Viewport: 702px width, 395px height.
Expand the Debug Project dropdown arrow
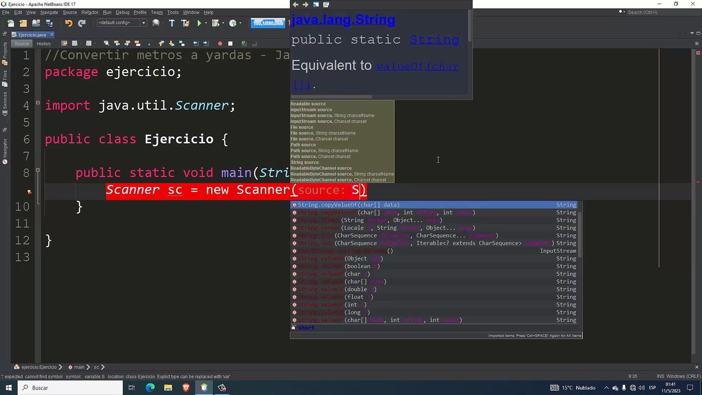[x=223, y=23]
